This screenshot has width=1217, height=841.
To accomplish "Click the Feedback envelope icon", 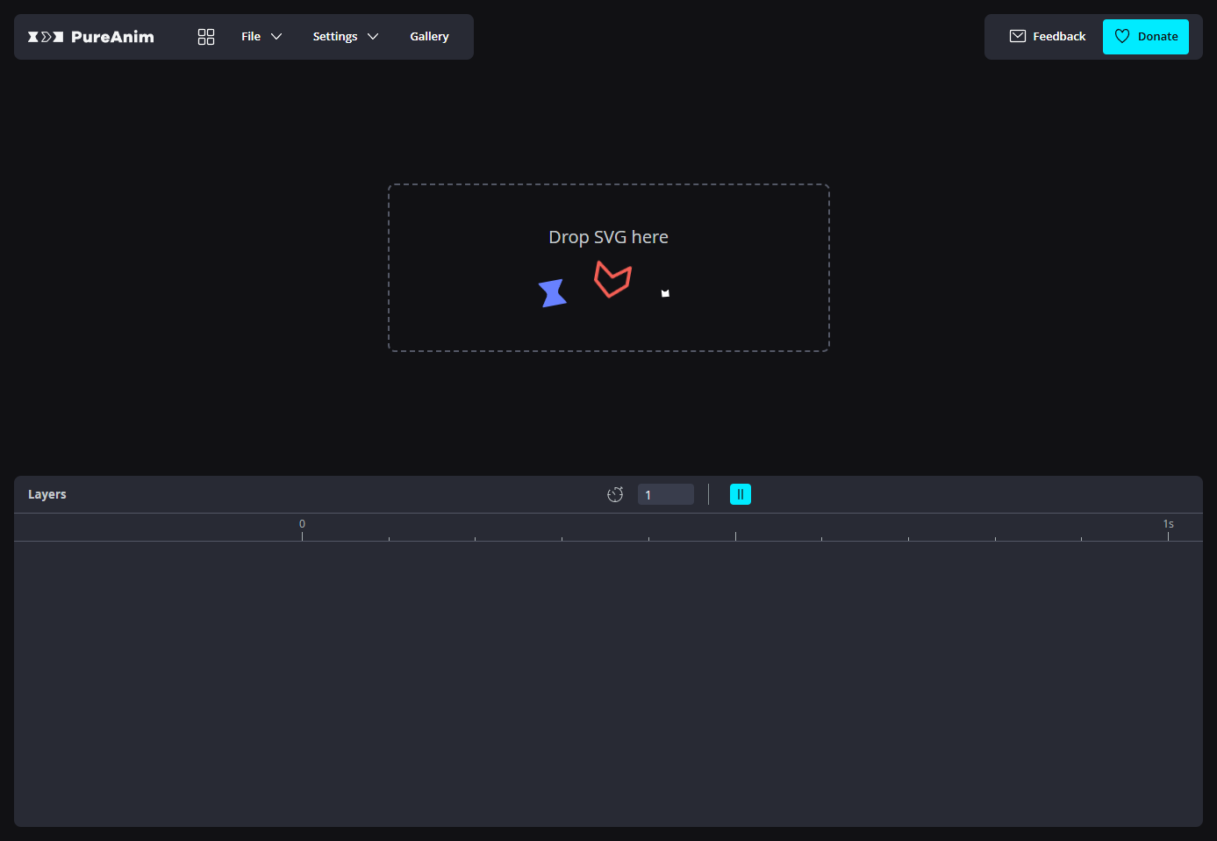I will [1018, 36].
